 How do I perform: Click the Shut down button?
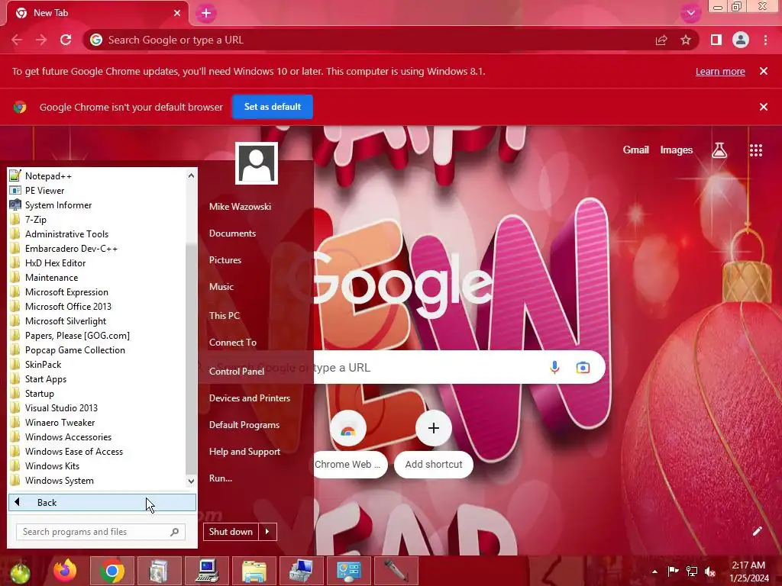[231, 532]
